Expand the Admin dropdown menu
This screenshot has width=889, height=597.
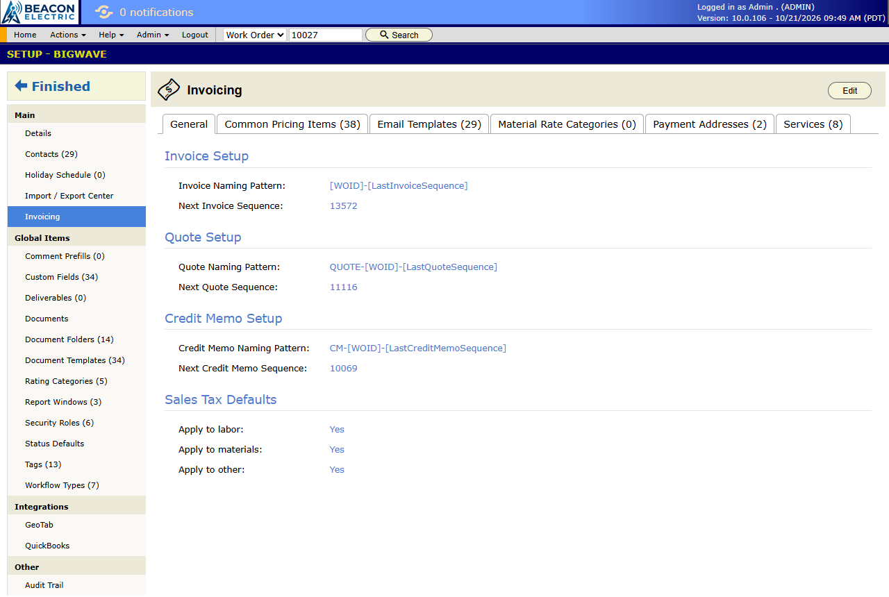pos(153,35)
